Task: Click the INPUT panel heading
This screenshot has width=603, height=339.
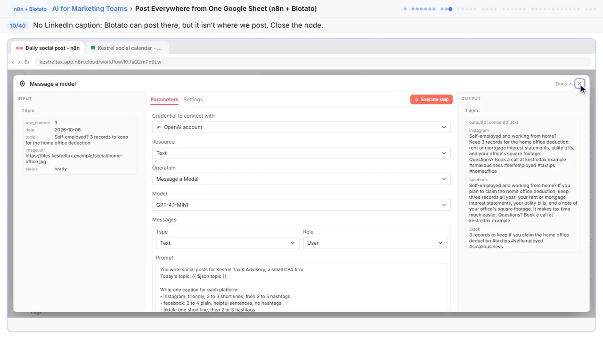Action: 25,99
